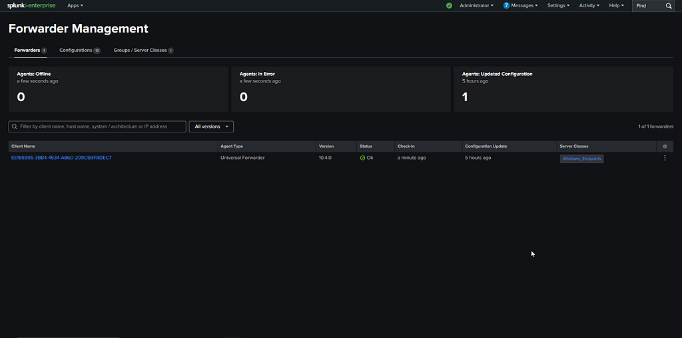This screenshot has height=338, width=682.
Task: Open the All versions dropdown
Action: tap(211, 126)
